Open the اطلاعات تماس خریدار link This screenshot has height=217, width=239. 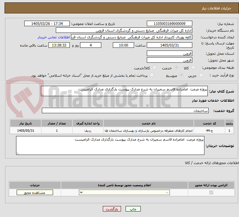(x=54, y=37)
